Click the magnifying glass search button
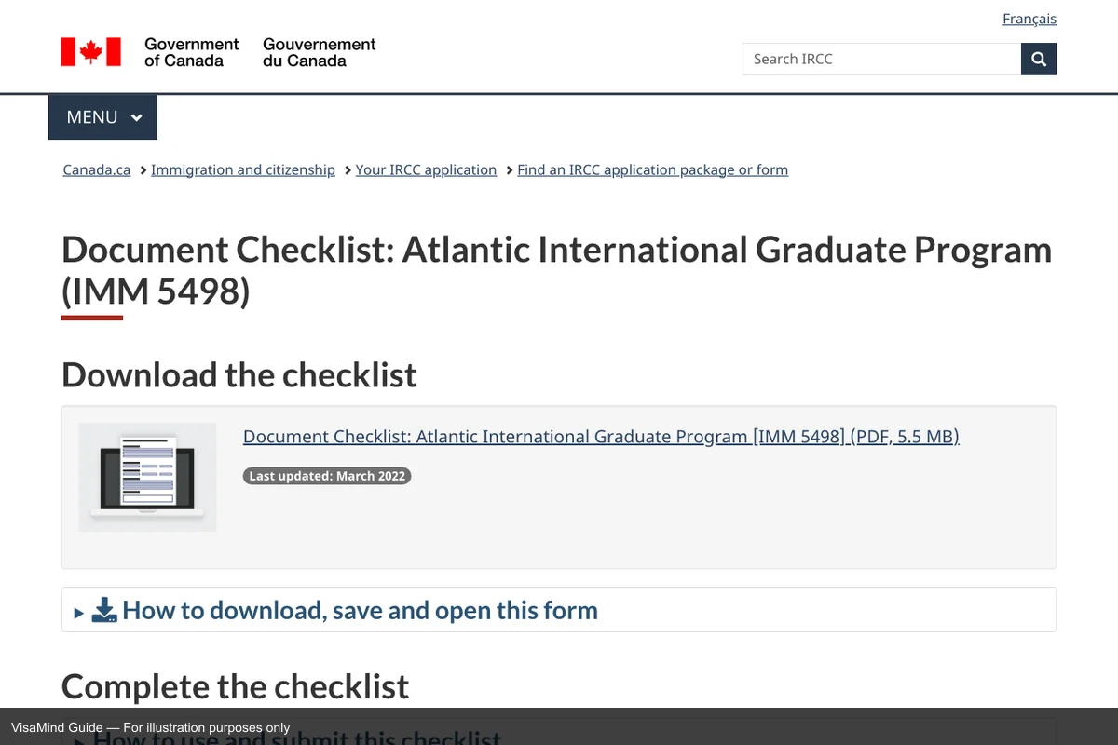Image resolution: width=1118 pixels, height=745 pixels. coord(1039,60)
